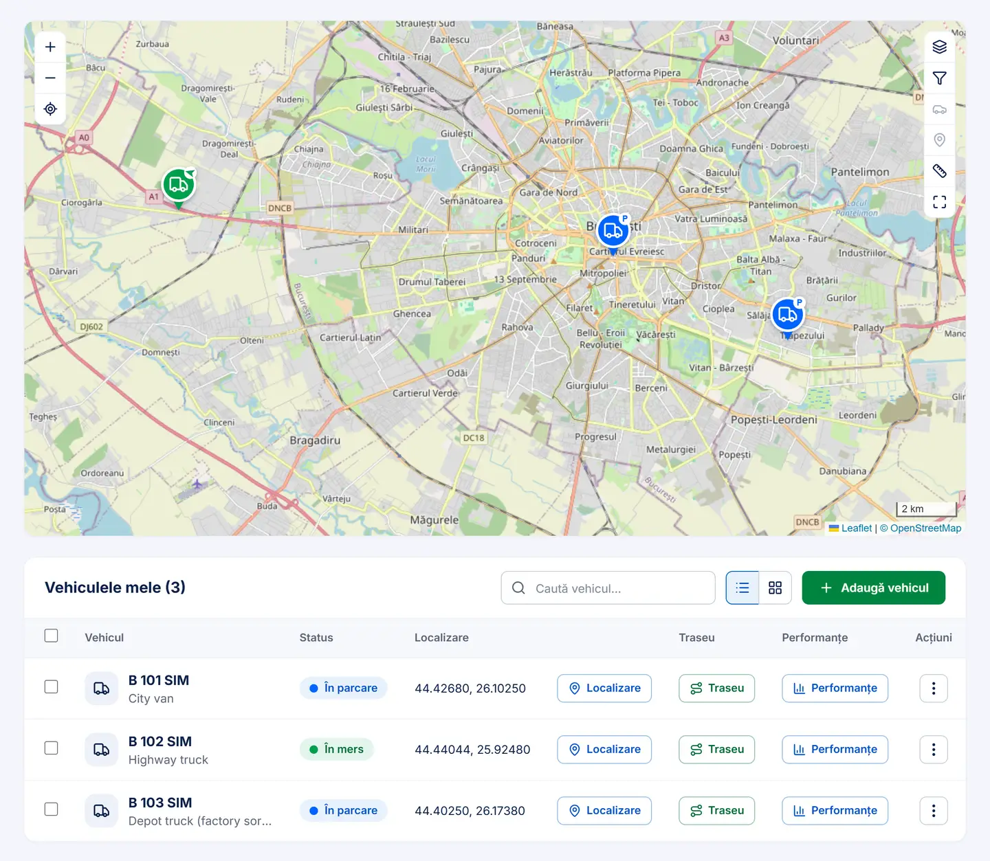Open the Leaflet attribution link
The width and height of the screenshot is (990, 861).
pyautogui.click(x=850, y=528)
